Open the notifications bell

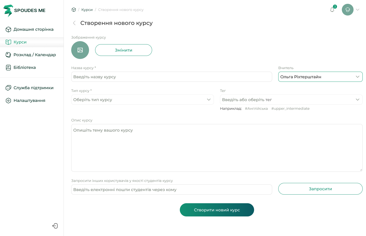click(x=332, y=10)
